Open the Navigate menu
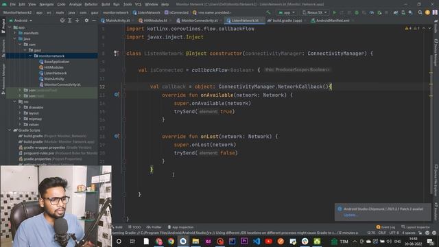This screenshot has width=439, height=247. (x=46, y=4)
